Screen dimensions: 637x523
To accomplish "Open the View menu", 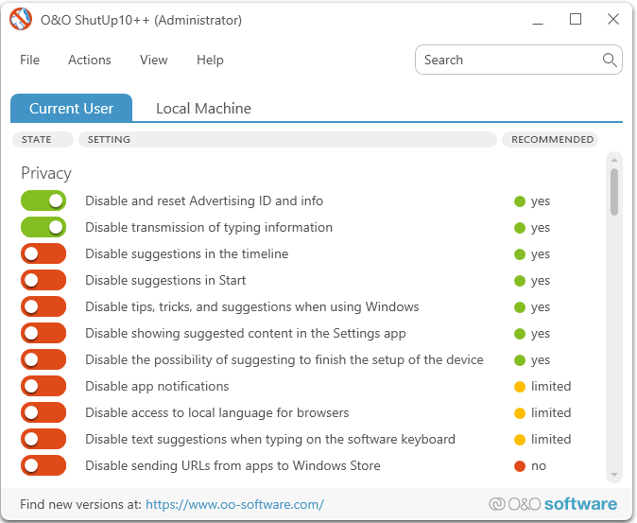I will pos(153,60).
